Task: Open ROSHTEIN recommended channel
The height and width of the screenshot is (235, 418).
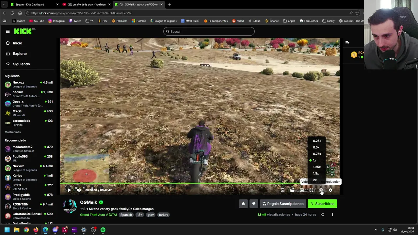Action: (x=29, y=206)
